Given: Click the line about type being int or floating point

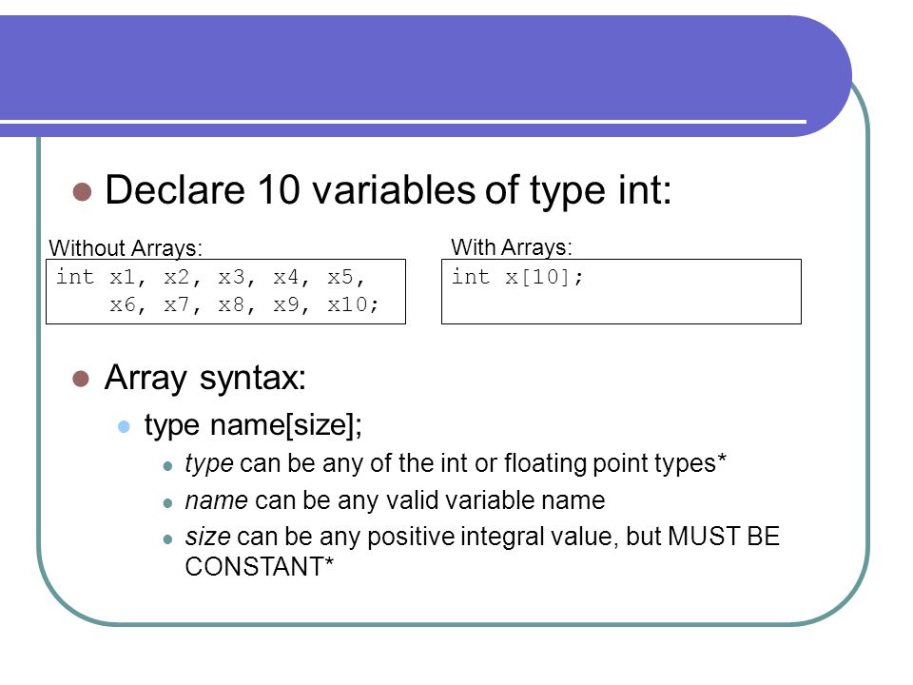Looking at the screenshot, I should 456,463.
